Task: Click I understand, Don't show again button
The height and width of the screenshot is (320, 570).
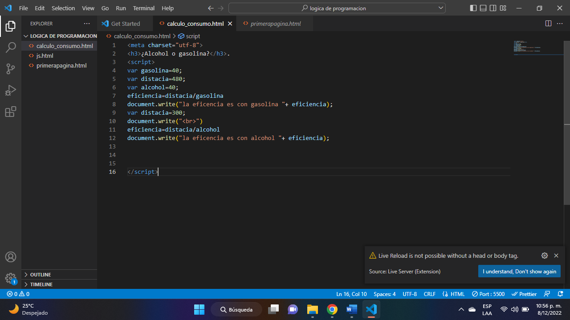Action: pyautogui.click(x=519, y=271)
